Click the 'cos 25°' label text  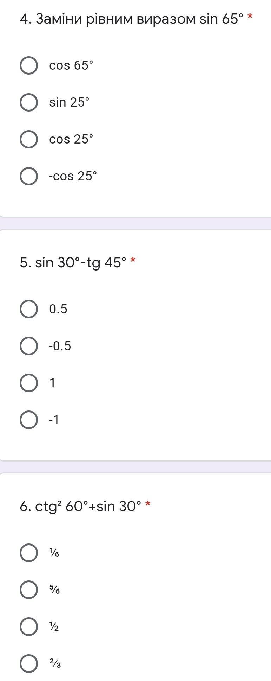(x=71, y=139)
